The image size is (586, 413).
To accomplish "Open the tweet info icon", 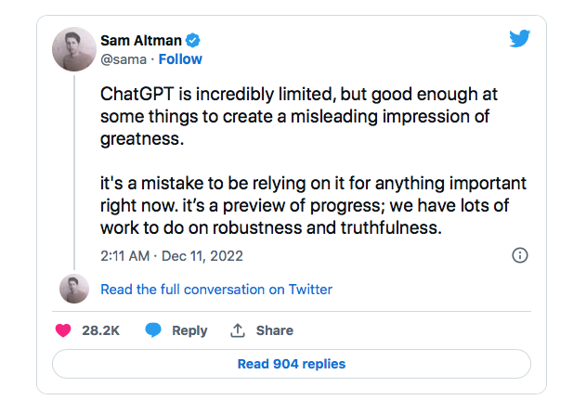I will pyautogui.click(x=520, y=255).
